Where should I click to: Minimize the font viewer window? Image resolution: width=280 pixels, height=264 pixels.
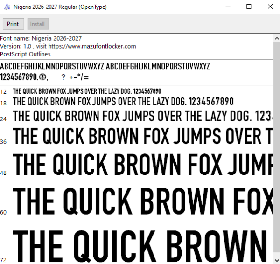click(228, 7)
